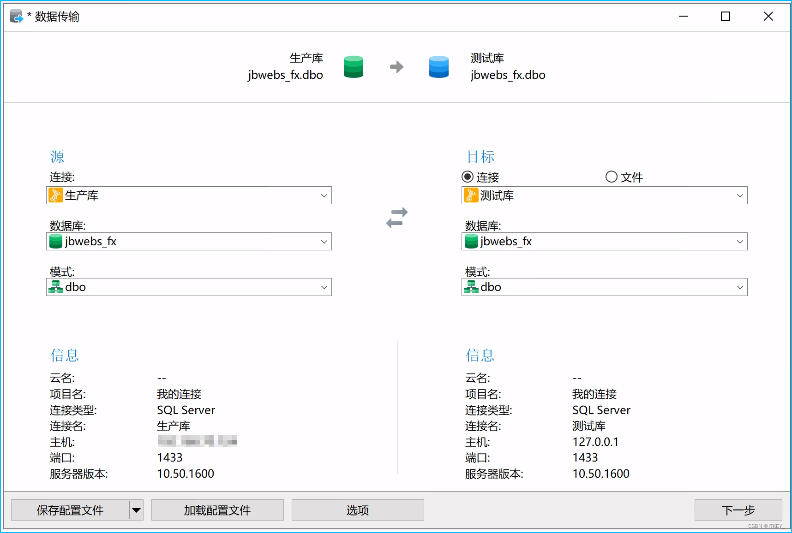Click the 生产库 connection icon in source dropdown
This screenshot has height=533, width=792.
[x=56, y=195]
